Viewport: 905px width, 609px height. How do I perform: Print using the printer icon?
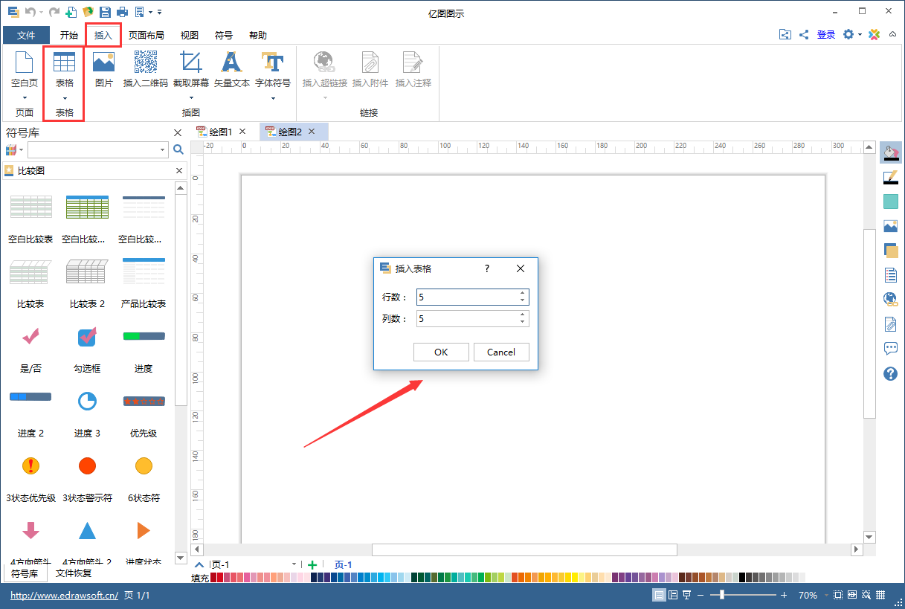pyautogui.click(x=122, y=12)
